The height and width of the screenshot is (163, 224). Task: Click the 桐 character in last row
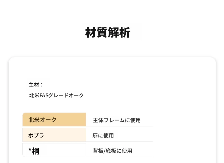(x=35, y=151)
